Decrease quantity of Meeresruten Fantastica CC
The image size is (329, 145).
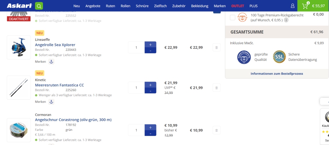click(150, 91)
